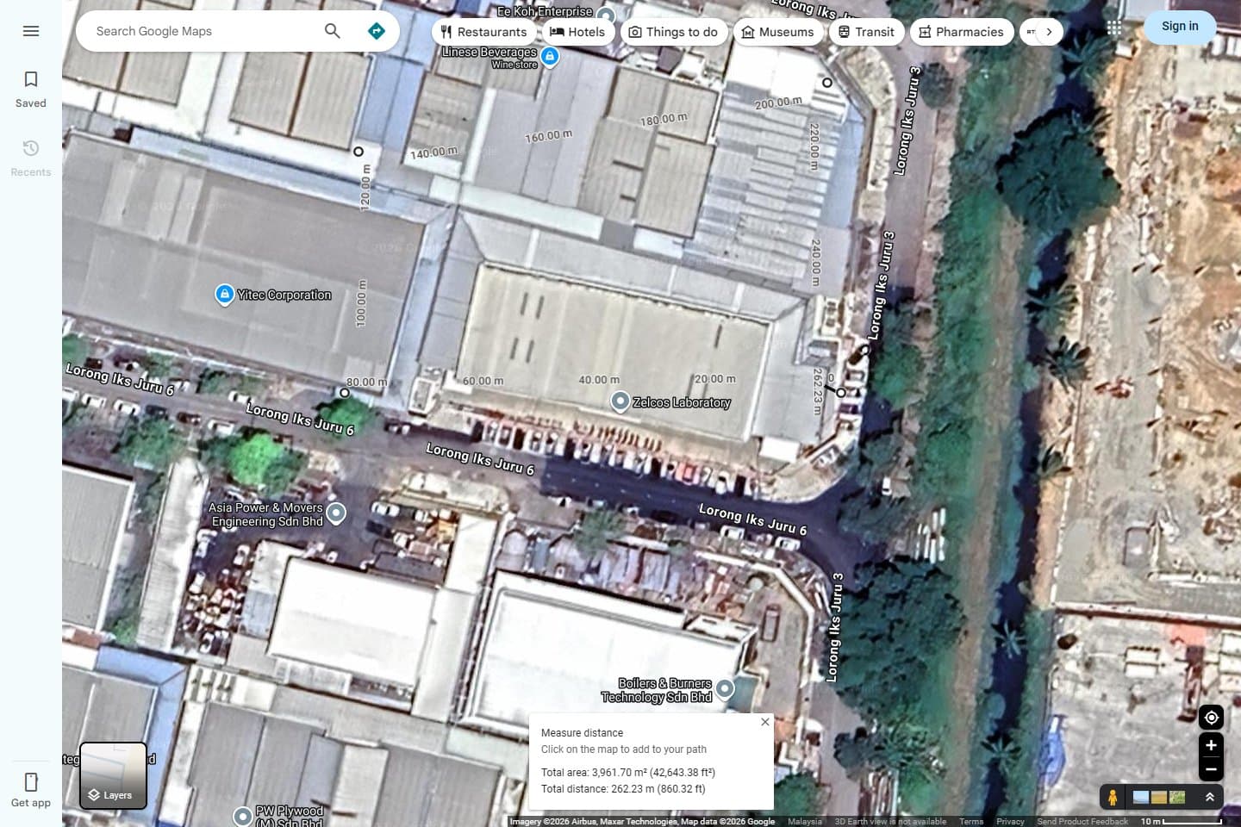Open Saved places
The height and width of the screenshot is (827, 1241).
pyautogui.click(x=31, y=90)
